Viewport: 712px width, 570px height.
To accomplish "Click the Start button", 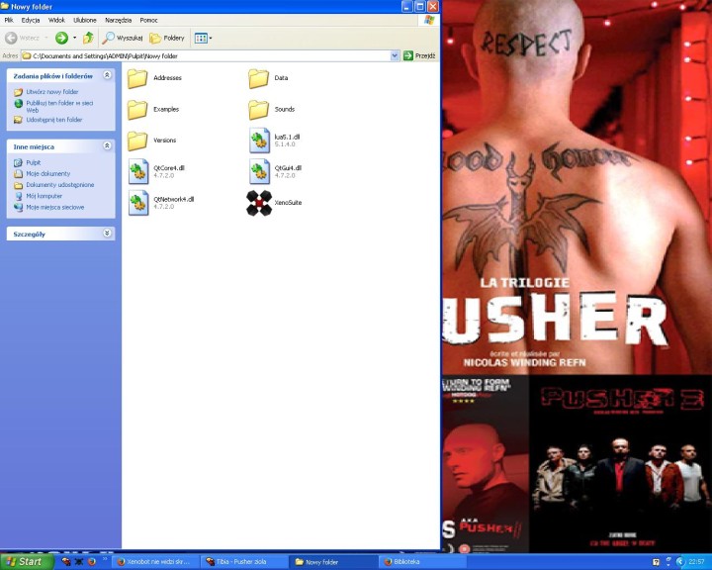I will click(x=27, y=562).
